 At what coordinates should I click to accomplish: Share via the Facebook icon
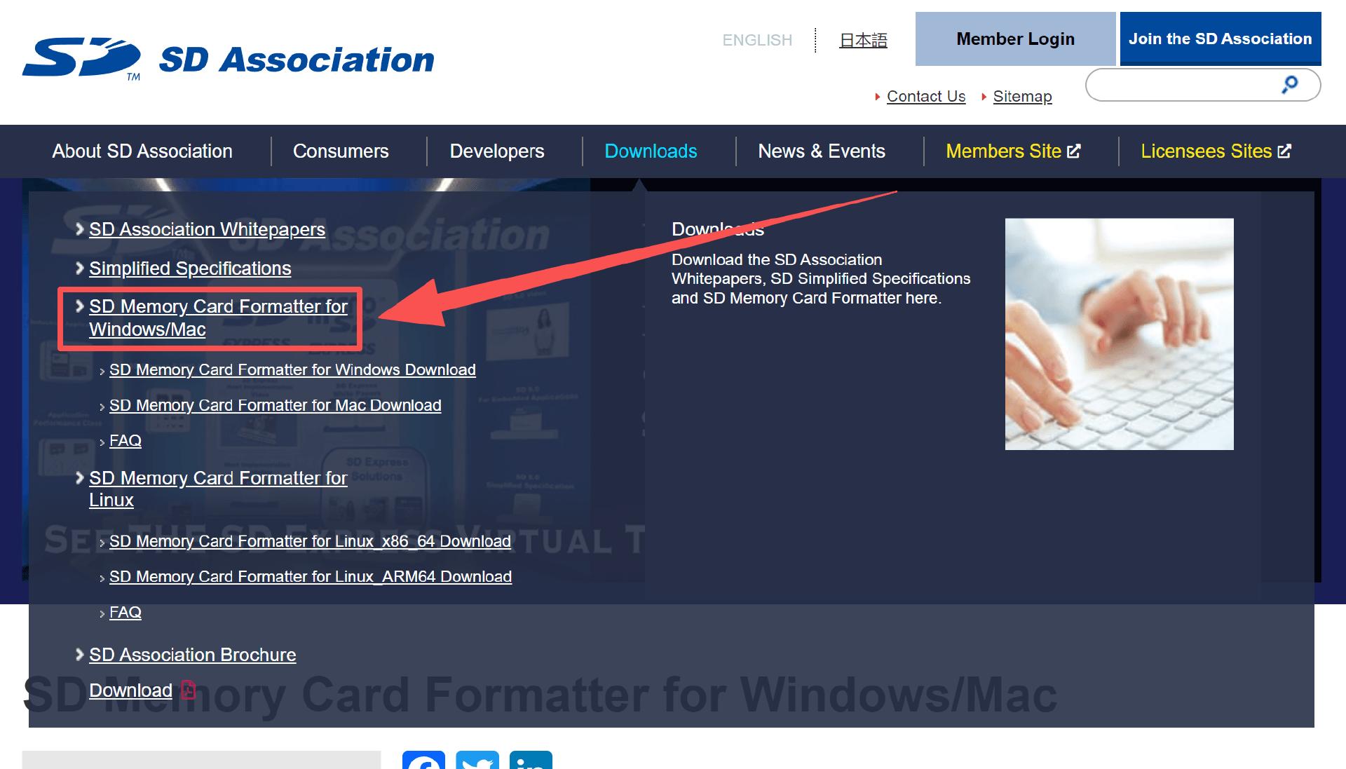pos(423,760)
